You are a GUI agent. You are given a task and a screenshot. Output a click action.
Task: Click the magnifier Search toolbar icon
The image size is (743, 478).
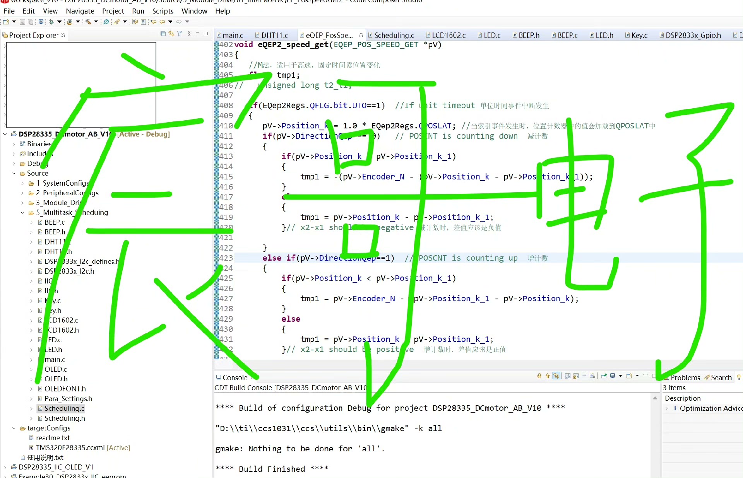(x=106, y=22)
